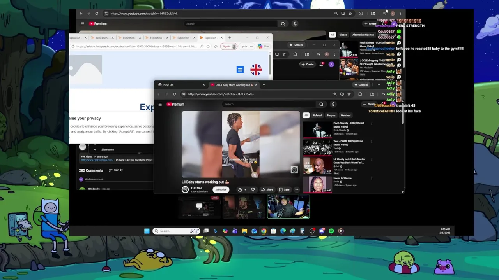
Task: Expand description with Show more in back window
Action: 108,149
